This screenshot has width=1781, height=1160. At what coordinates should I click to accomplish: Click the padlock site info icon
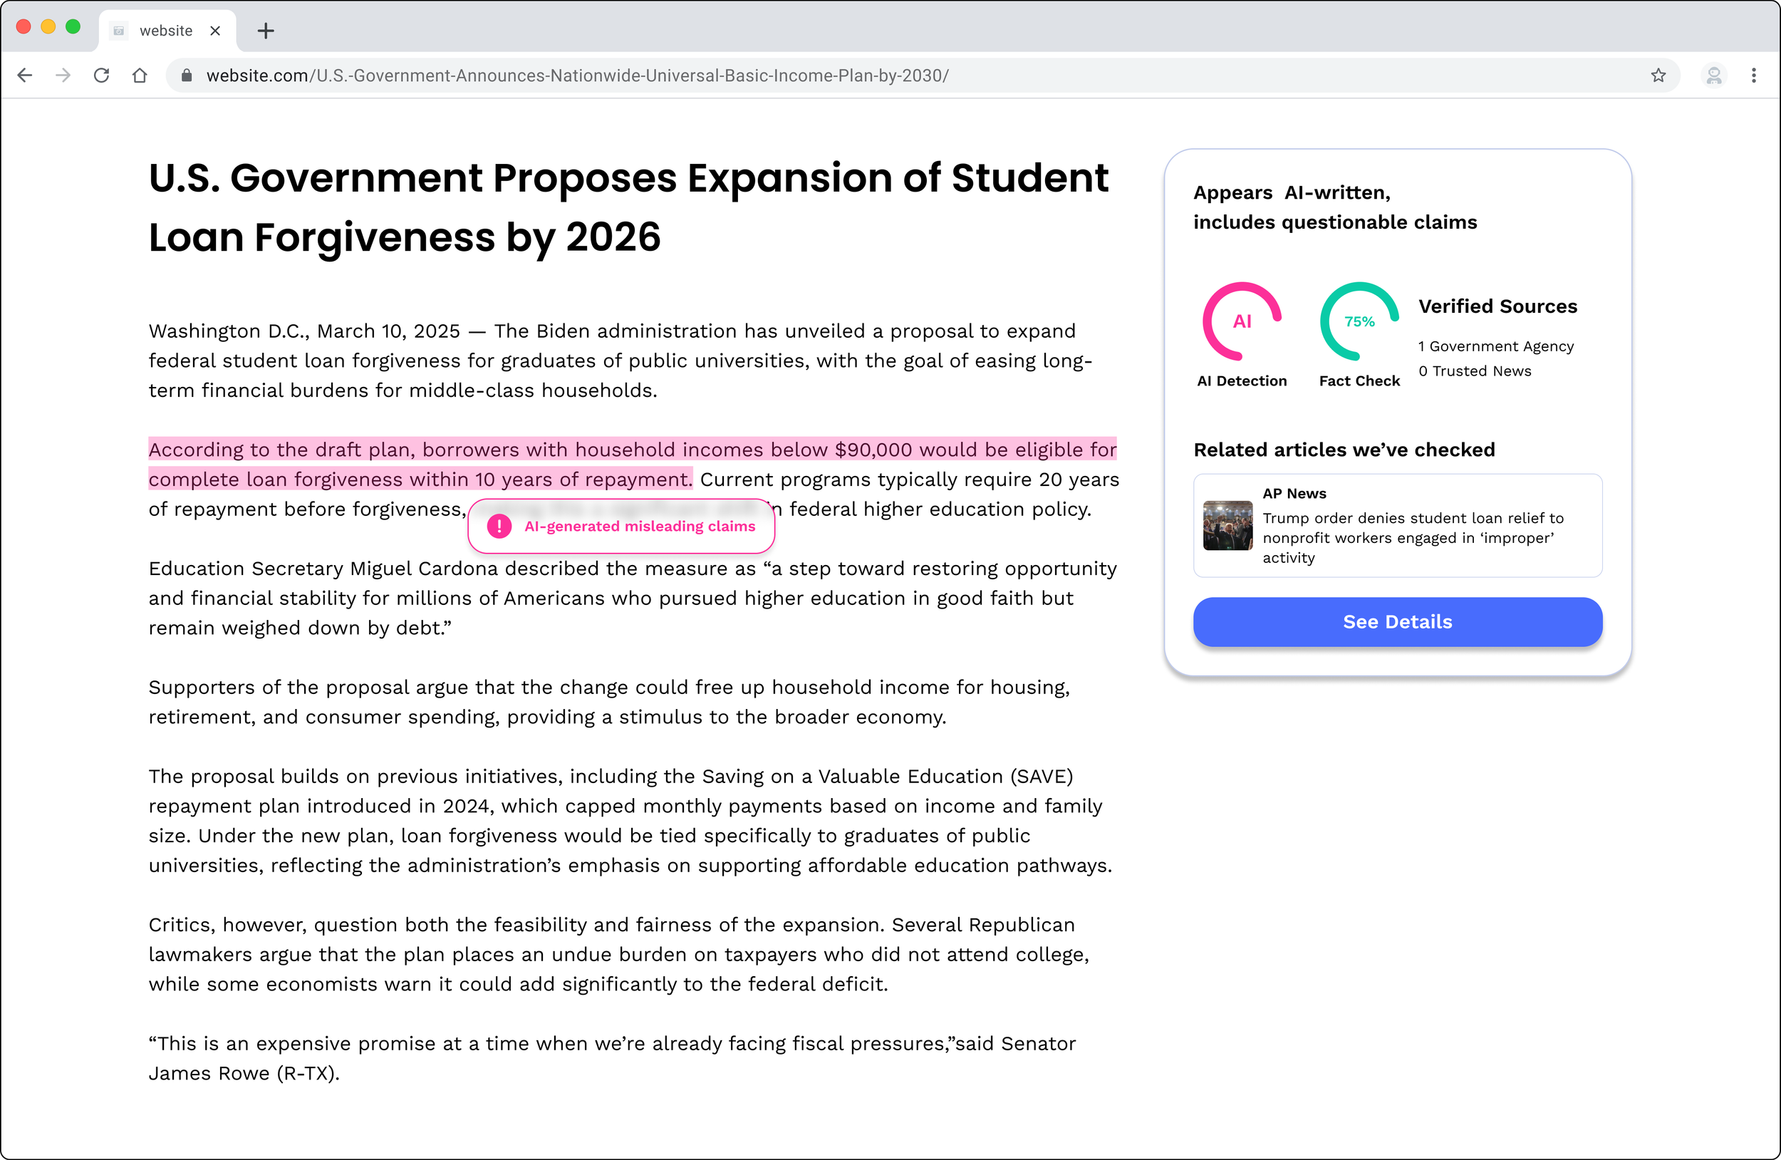click(x=187, y=76)
